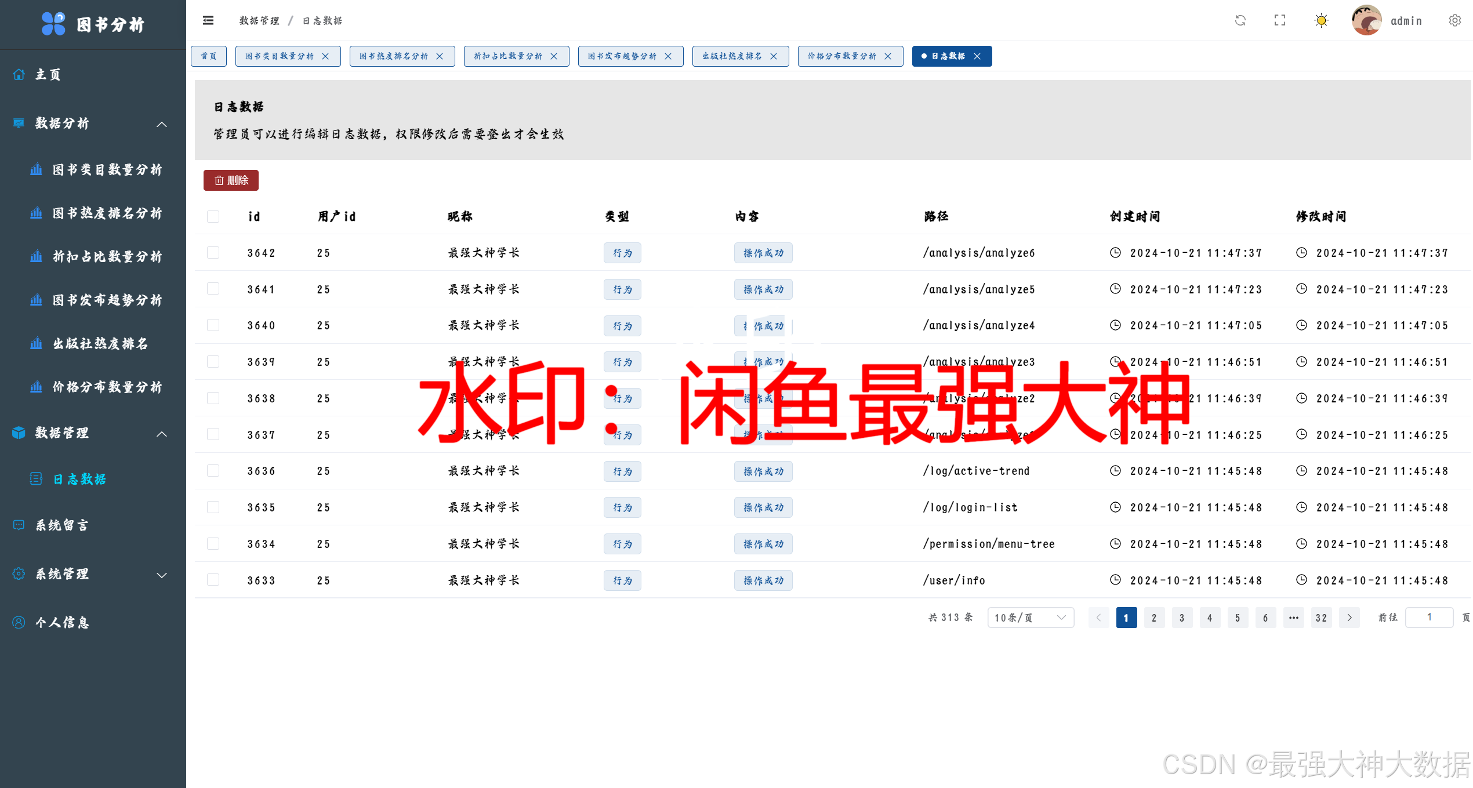1473x788 pixels.
Task: Open 折扣占比数量分析 in the sidebar
Action: [107, 257]
